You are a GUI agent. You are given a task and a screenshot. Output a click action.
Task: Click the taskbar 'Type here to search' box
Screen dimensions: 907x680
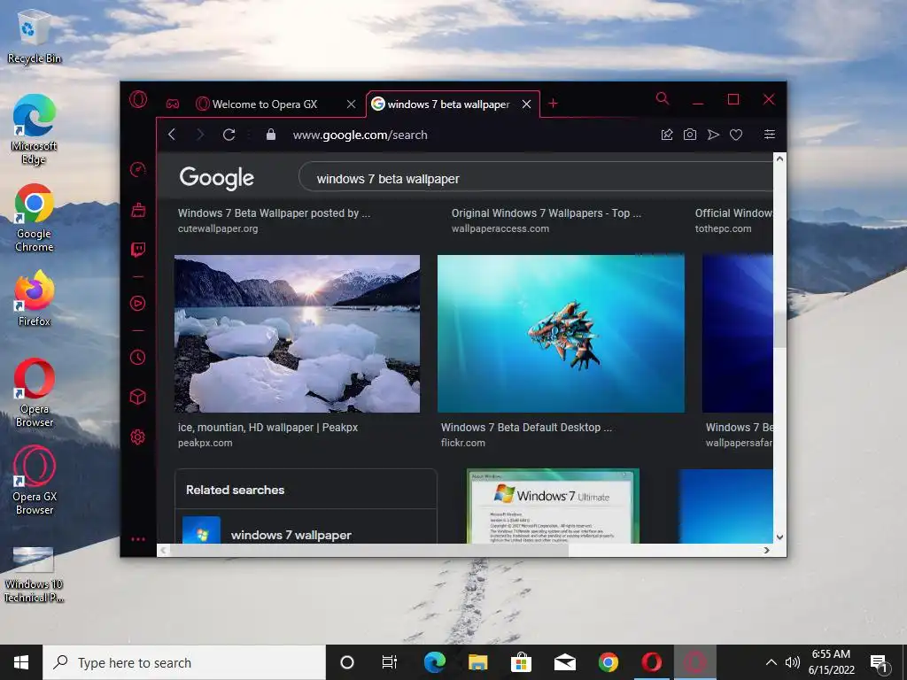184,662
